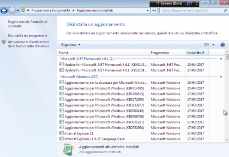
Task: Click the blue help question mark button
Action: pos(223,44)
